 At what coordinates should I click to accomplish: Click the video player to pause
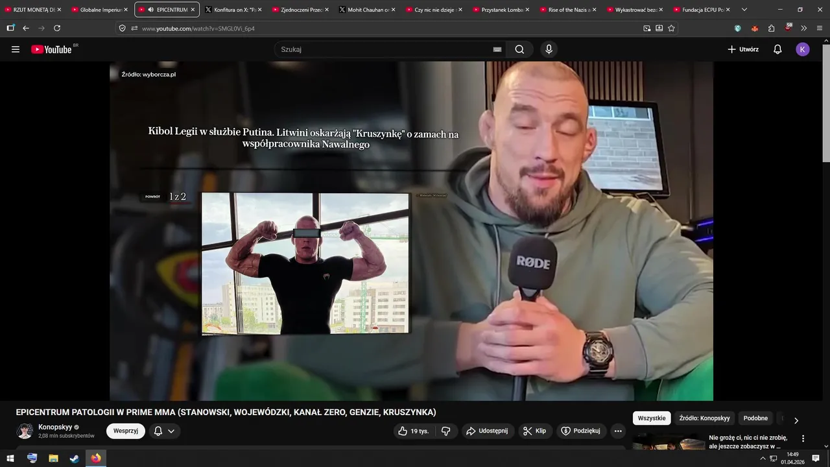click(411, 231)
